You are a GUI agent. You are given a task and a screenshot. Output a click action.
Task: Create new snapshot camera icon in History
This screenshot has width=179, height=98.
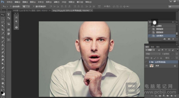click(x=169, y=39)
